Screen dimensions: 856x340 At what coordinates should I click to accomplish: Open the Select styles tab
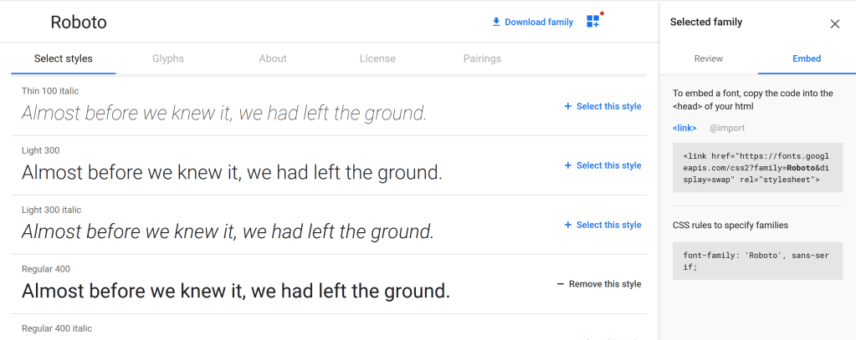(64, 59)
